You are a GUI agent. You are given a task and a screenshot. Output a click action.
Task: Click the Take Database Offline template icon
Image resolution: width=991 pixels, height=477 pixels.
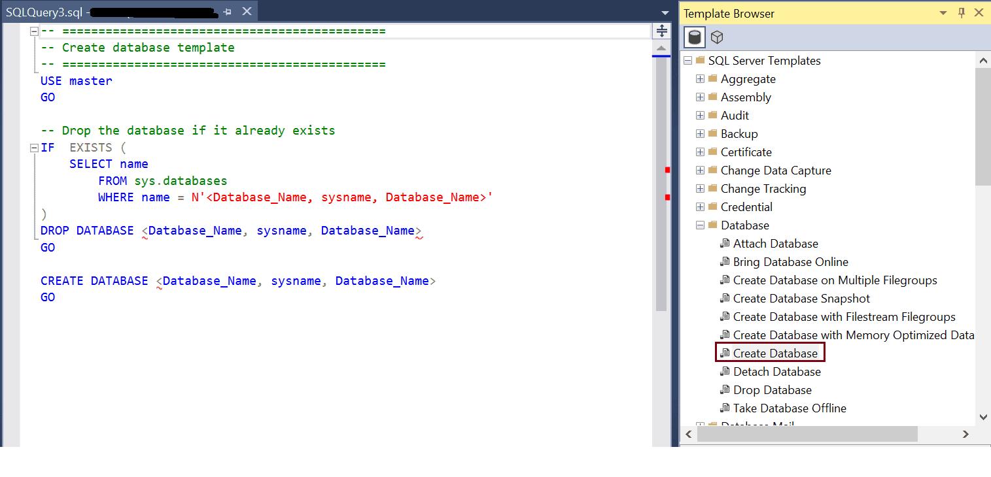[724, 408]
